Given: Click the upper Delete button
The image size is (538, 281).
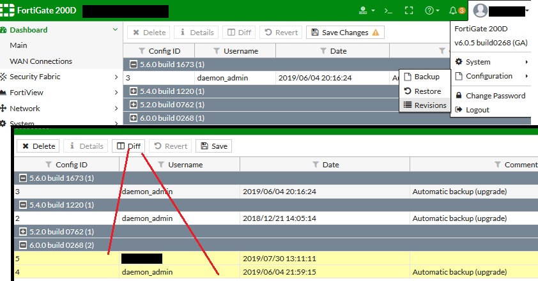Looking at the screenshot, I should [149, 33].
